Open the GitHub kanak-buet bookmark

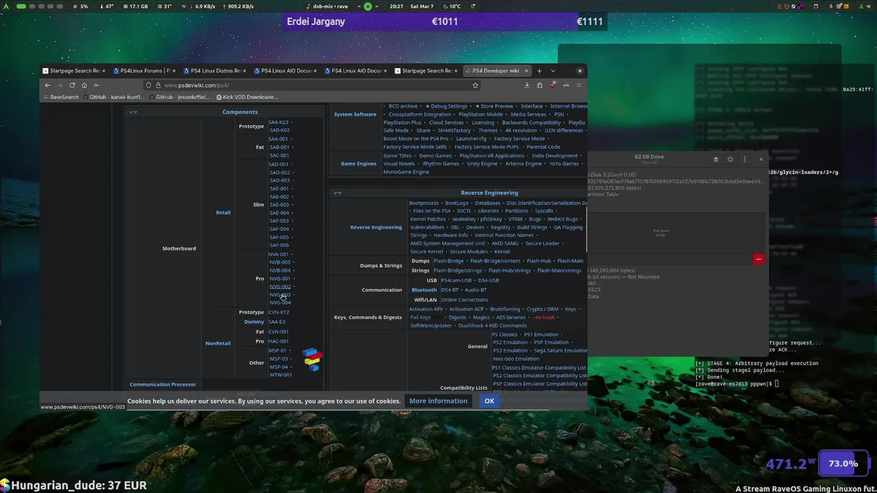(112, 97)
